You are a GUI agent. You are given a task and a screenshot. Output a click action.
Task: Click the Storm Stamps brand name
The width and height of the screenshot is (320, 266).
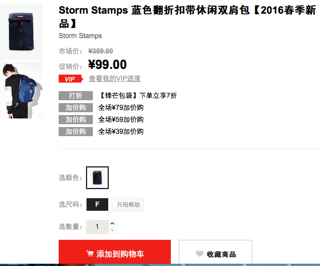pos(80,36)
